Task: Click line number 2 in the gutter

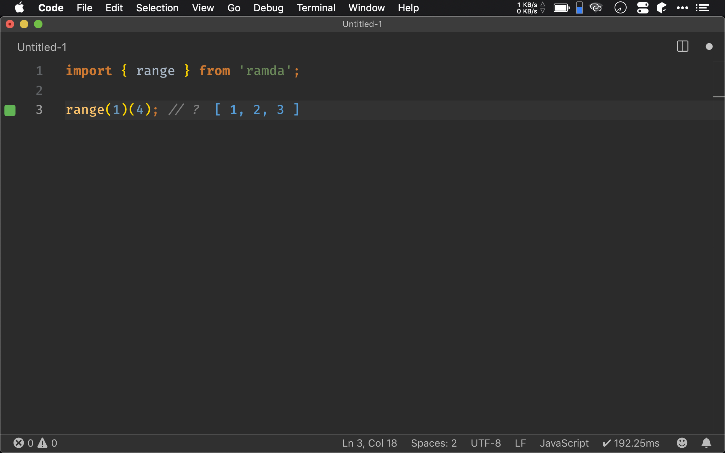Action: pyautogui.click(x=39, y=91)
